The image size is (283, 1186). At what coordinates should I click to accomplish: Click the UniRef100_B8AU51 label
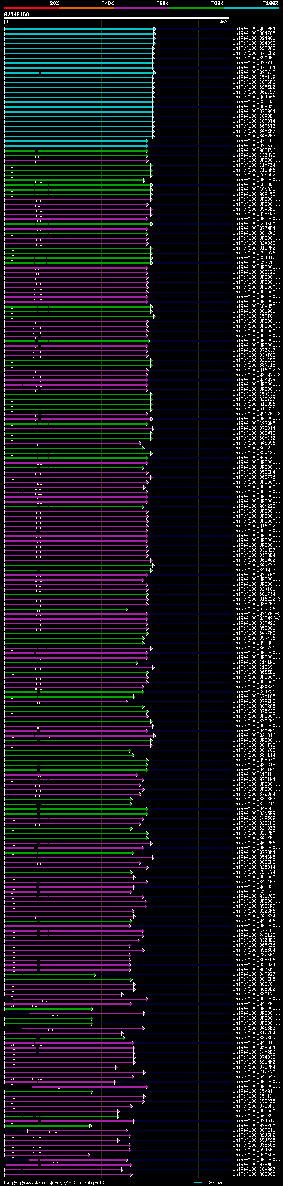pos(254,107)
